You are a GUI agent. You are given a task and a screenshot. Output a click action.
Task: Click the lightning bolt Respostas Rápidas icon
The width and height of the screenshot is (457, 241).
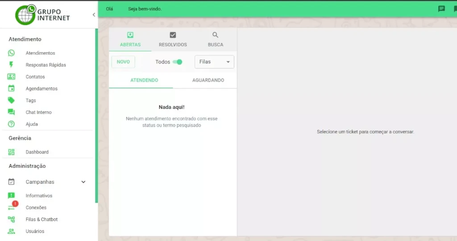(x=11, y=64)
